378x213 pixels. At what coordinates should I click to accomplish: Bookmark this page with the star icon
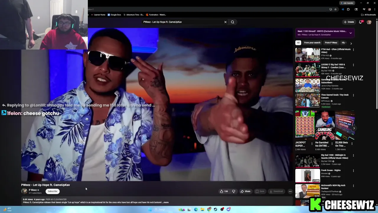[335, 9]
